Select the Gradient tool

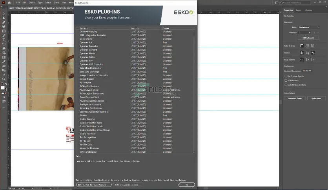tap(4, 57)
